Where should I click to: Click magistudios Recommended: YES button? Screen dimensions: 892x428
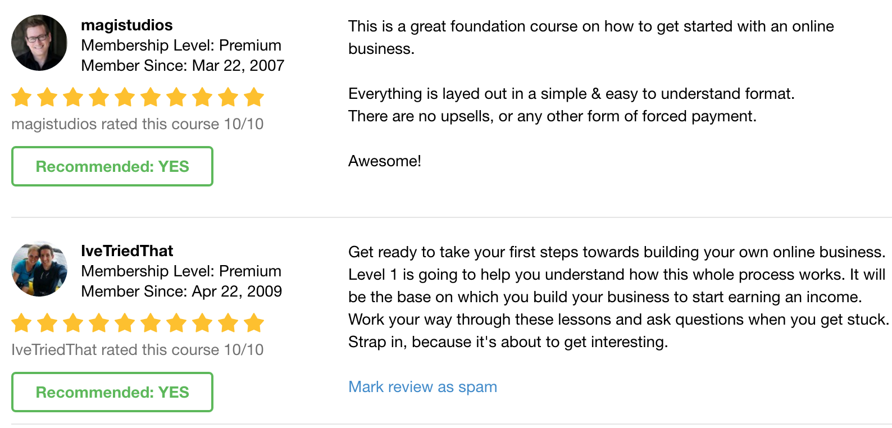point(112,167)
